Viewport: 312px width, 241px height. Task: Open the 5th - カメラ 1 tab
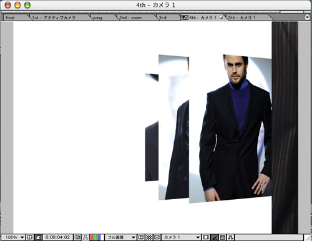[242, 17]
